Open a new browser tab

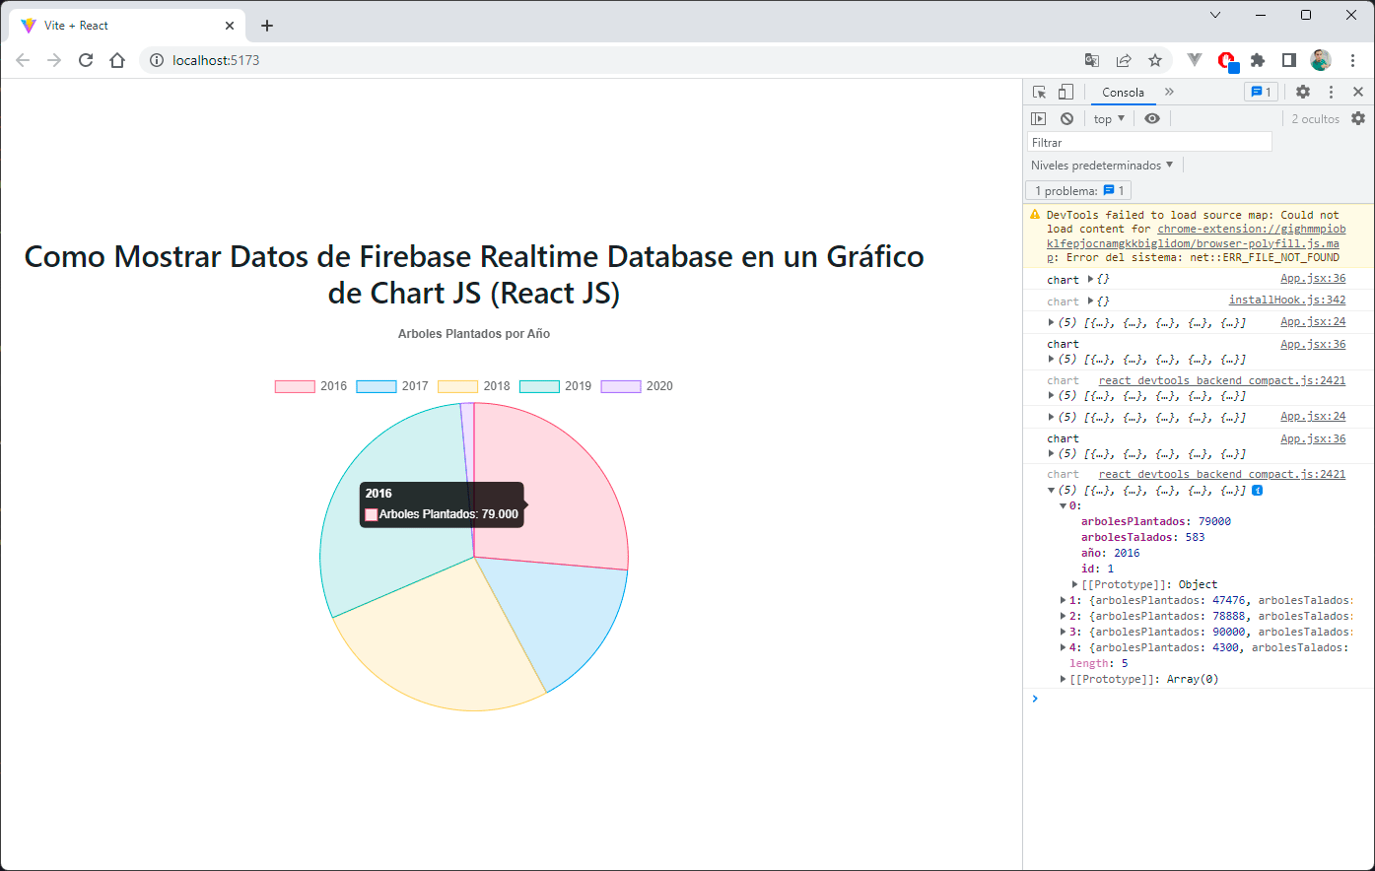[x=267, y=26]
